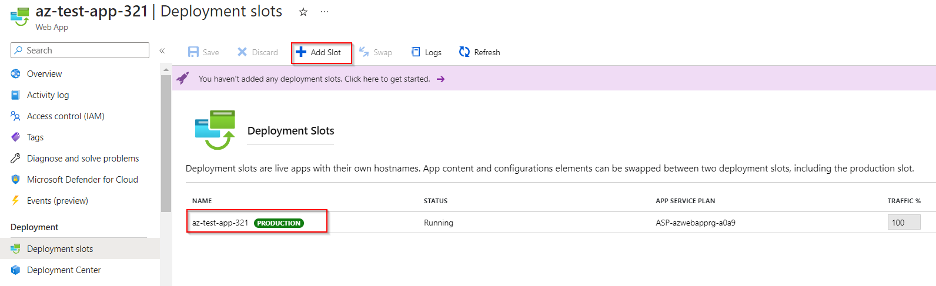Click the sidebar scrollbar thumb

[166, 143]
